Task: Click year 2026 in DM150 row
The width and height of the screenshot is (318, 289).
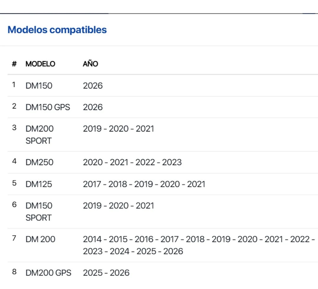Action: click(93, 86)
